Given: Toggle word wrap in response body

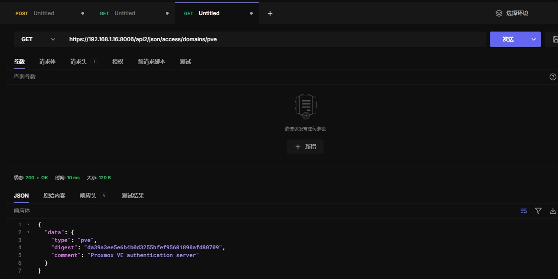Looking at the screenshot, I should click(x=524, y=211).
